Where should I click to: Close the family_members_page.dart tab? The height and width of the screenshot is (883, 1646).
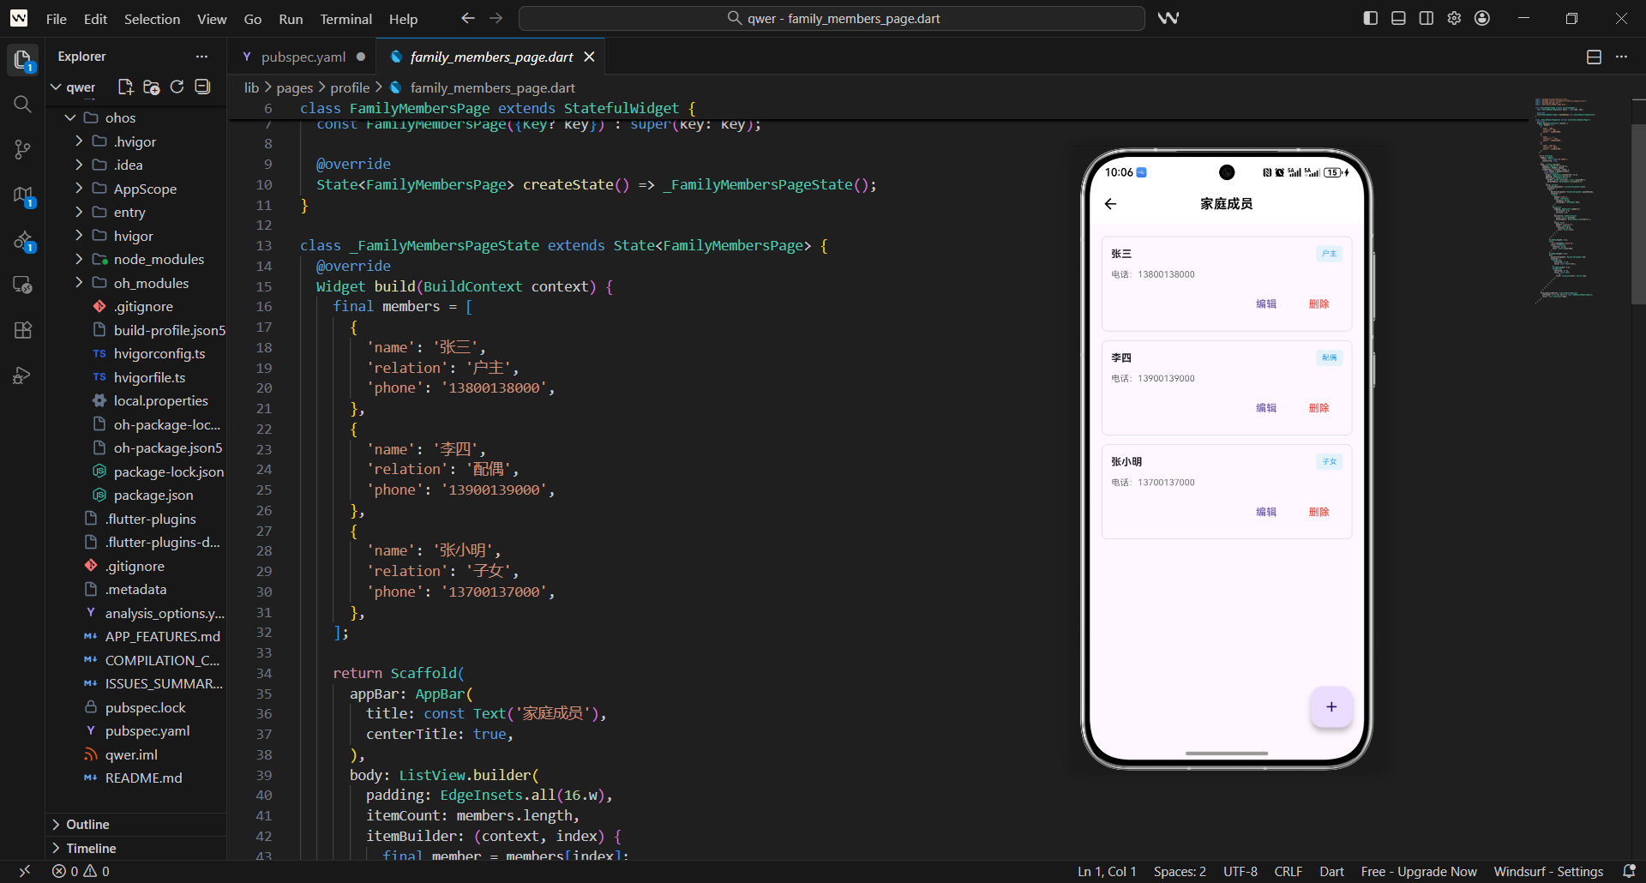pos(589,57)
